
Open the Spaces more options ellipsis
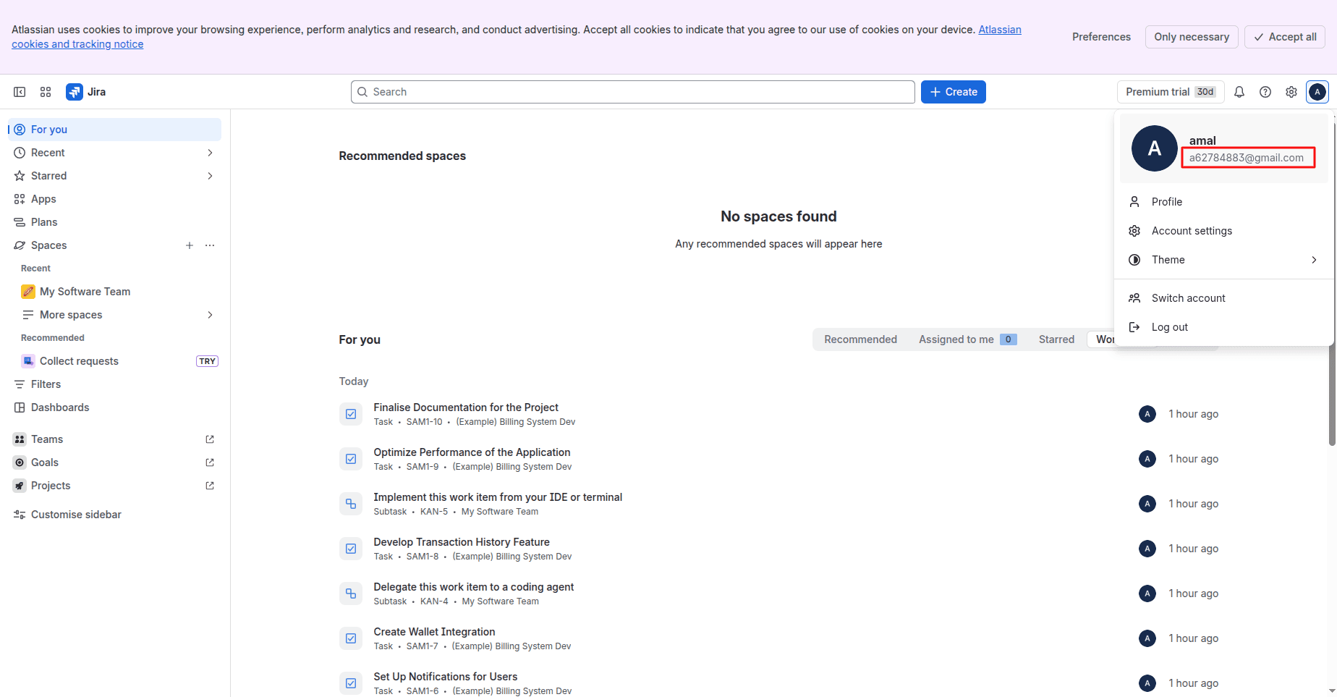pyautogui.click(x=210, y=245)
